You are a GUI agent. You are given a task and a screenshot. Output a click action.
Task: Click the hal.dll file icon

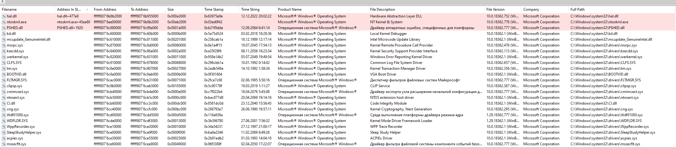(x=4, y=16)
